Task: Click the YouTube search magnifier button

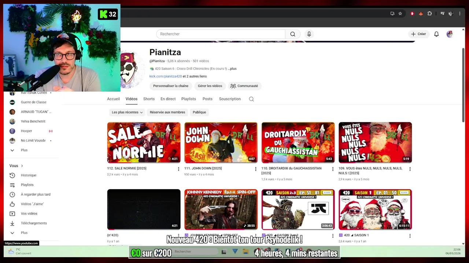Action: tap(293, 34)
